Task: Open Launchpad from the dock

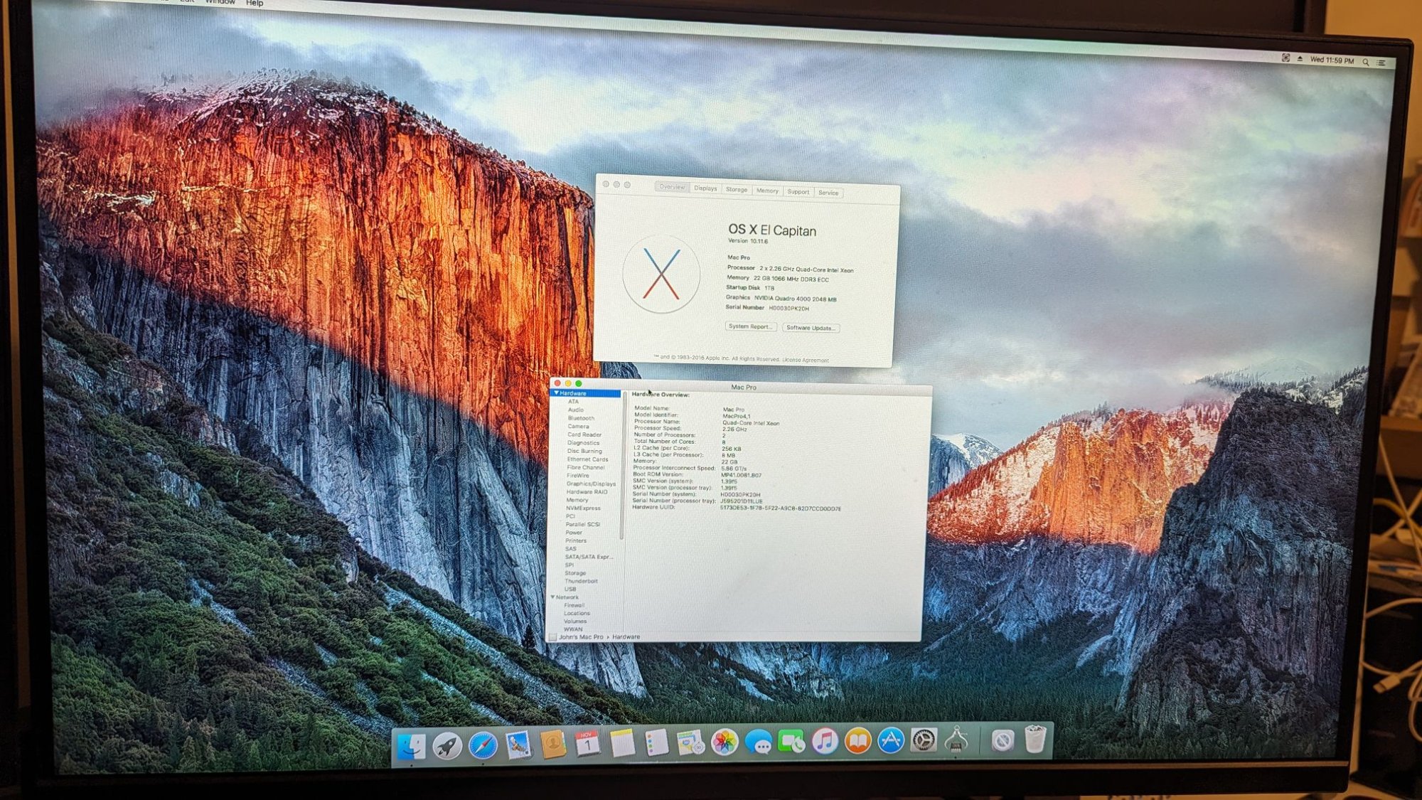Action: (x=447, y=746)
